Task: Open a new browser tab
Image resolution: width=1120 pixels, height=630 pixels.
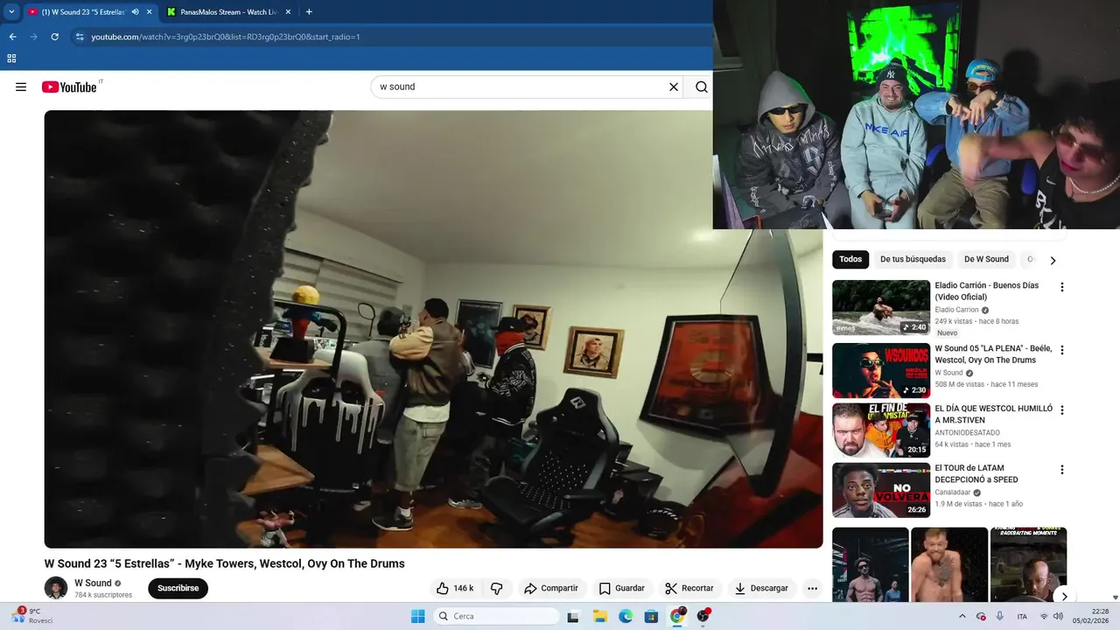Action: tap(309, 12)
